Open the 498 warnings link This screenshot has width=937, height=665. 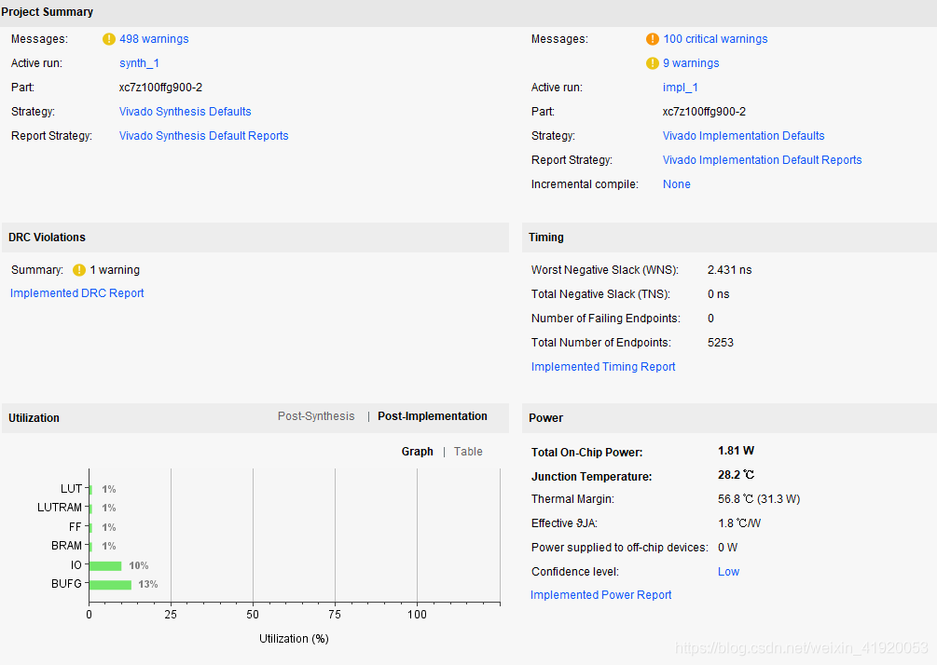coord(154,39)
